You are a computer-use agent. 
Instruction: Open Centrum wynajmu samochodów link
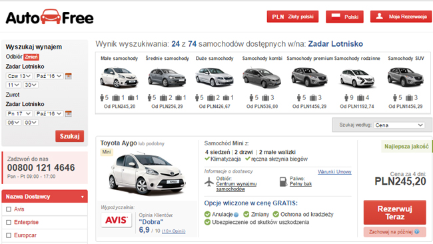tap(236, 187)
